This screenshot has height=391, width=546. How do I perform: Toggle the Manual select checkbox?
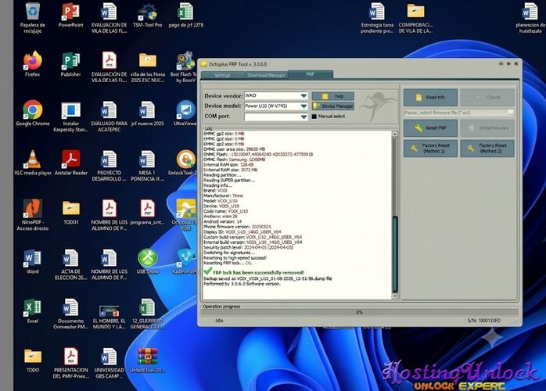[x=314, y=117]
